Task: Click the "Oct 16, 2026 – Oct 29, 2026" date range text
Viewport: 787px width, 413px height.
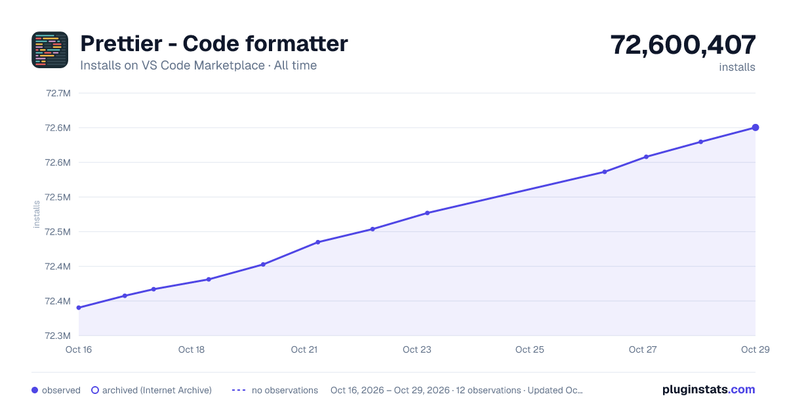Action: (x=390, y=390)
